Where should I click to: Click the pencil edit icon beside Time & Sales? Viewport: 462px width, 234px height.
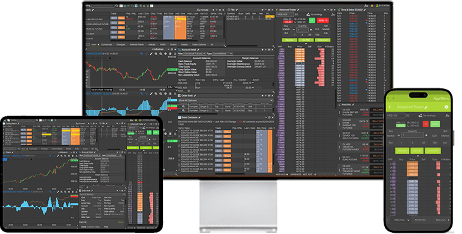[x=365, y=9]
